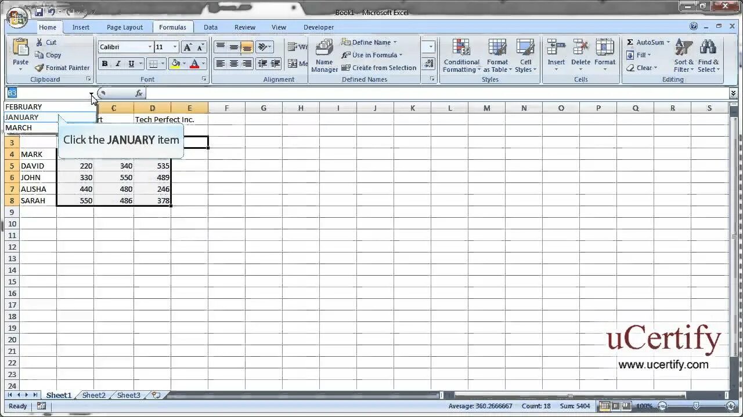743x417 pixels.
Task: Click the Copy command
Action: pos(48,55)
